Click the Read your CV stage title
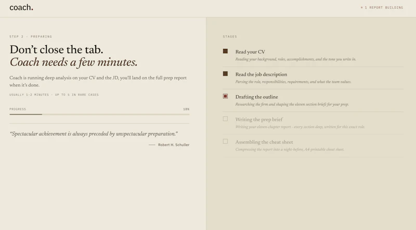This screenshot has width=416, height=230. coord(250,52)
